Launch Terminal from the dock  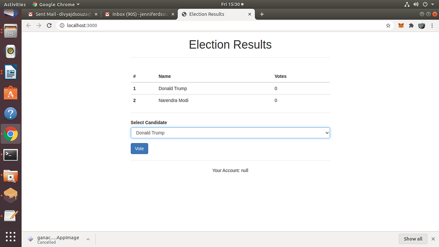pyautogui.click(x=11, y=155)
